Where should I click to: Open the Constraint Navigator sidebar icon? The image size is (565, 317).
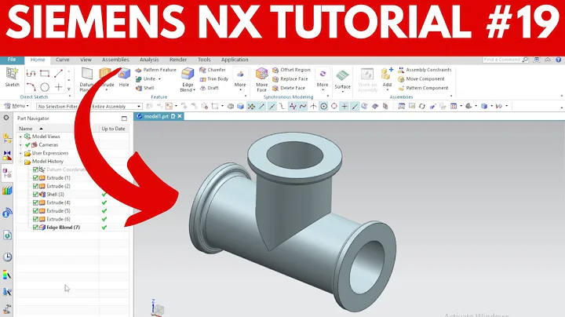click(x=7, y=155)
